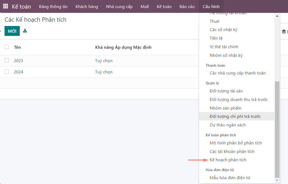The width and height of the screenshot is (288, 184).
Task: Click the MỚI button
Action: (12, 31)
